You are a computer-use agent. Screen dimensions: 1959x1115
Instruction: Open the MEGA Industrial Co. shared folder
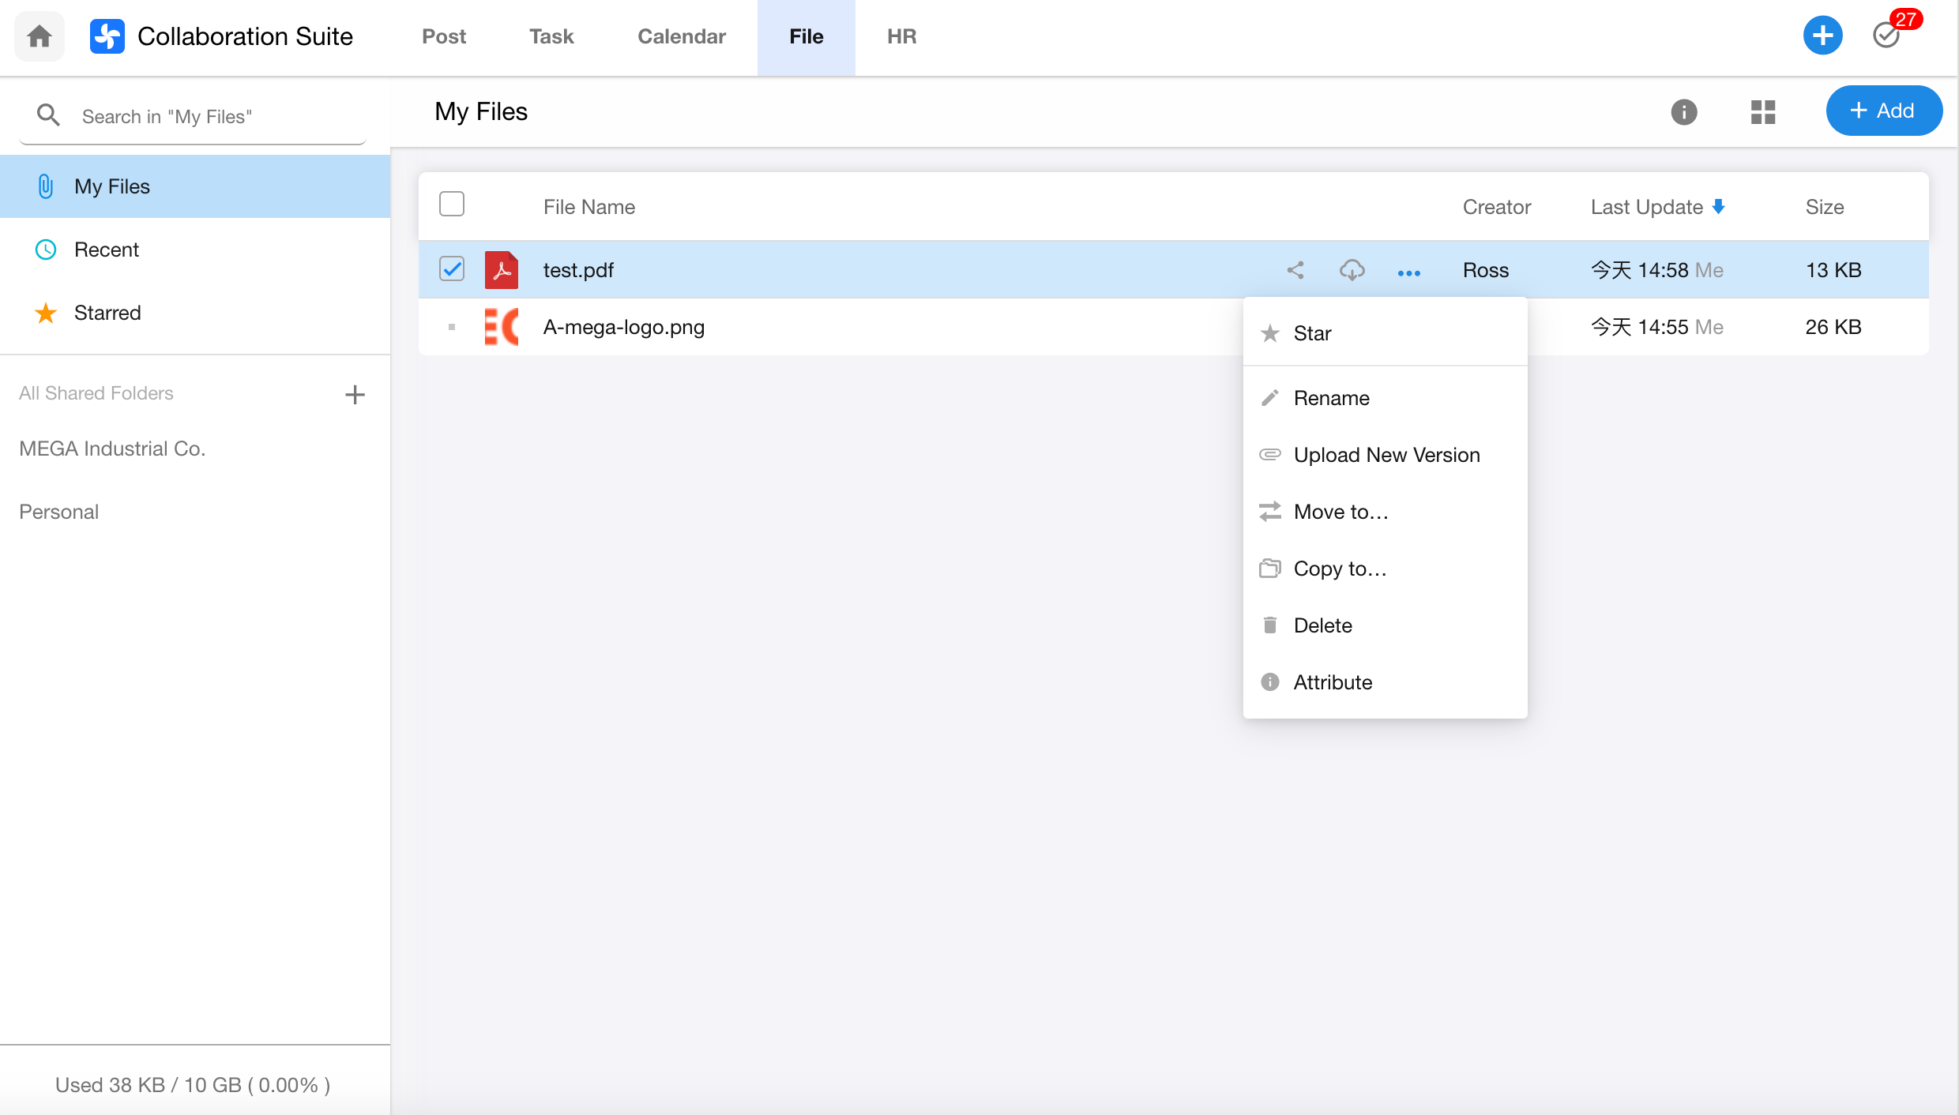click(x=112, y=449)
